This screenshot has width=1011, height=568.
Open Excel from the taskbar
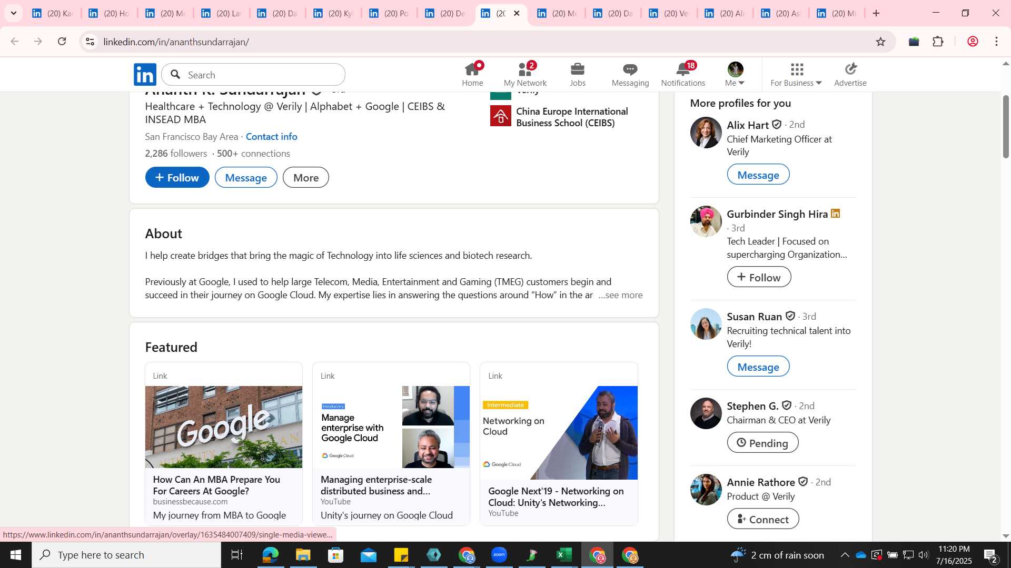564,555
